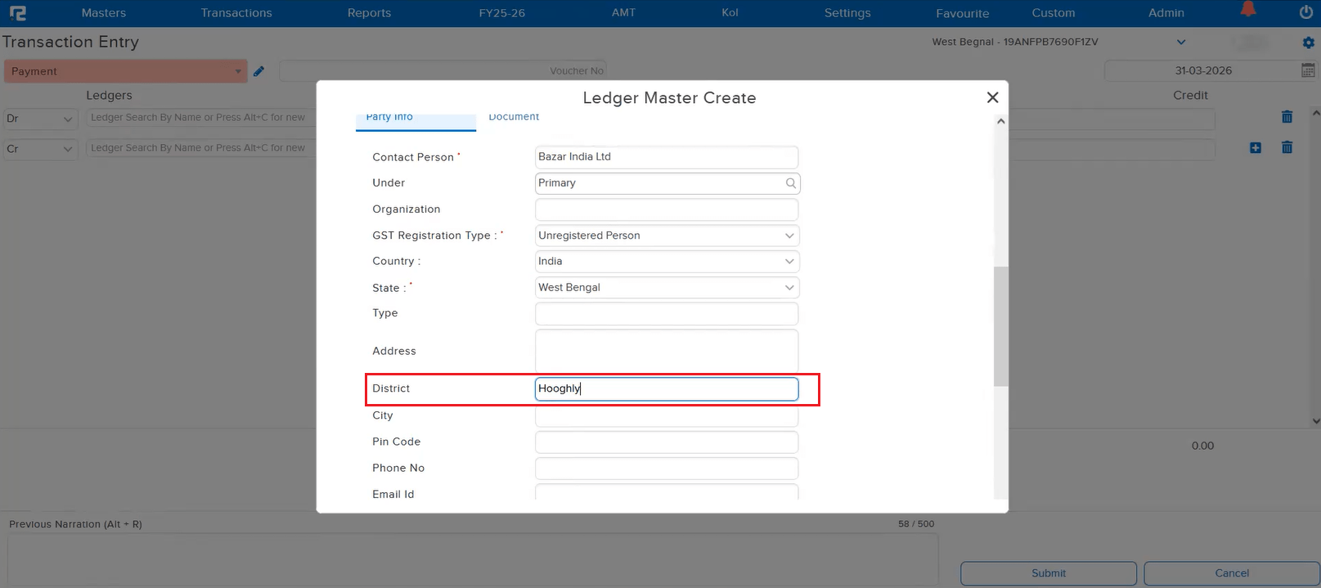The image size is (1321, 588).
Task: Click the 0.00 total amount
Action: (x=1202, y=446)
